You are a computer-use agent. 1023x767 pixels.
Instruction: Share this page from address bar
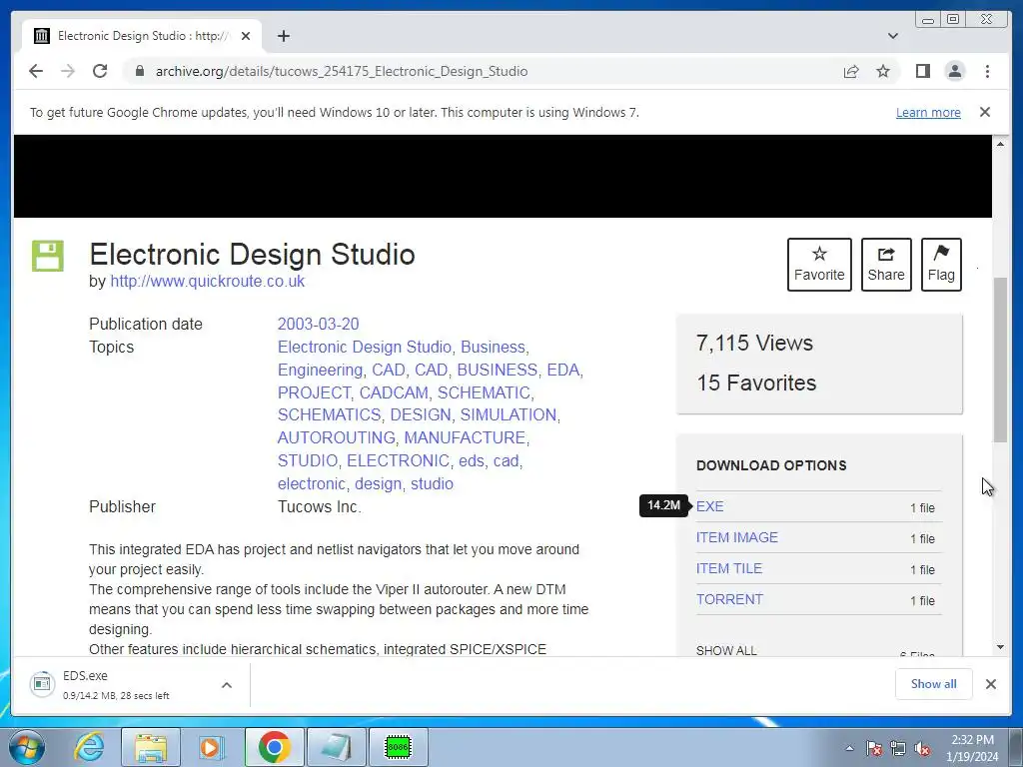(851, 71)
